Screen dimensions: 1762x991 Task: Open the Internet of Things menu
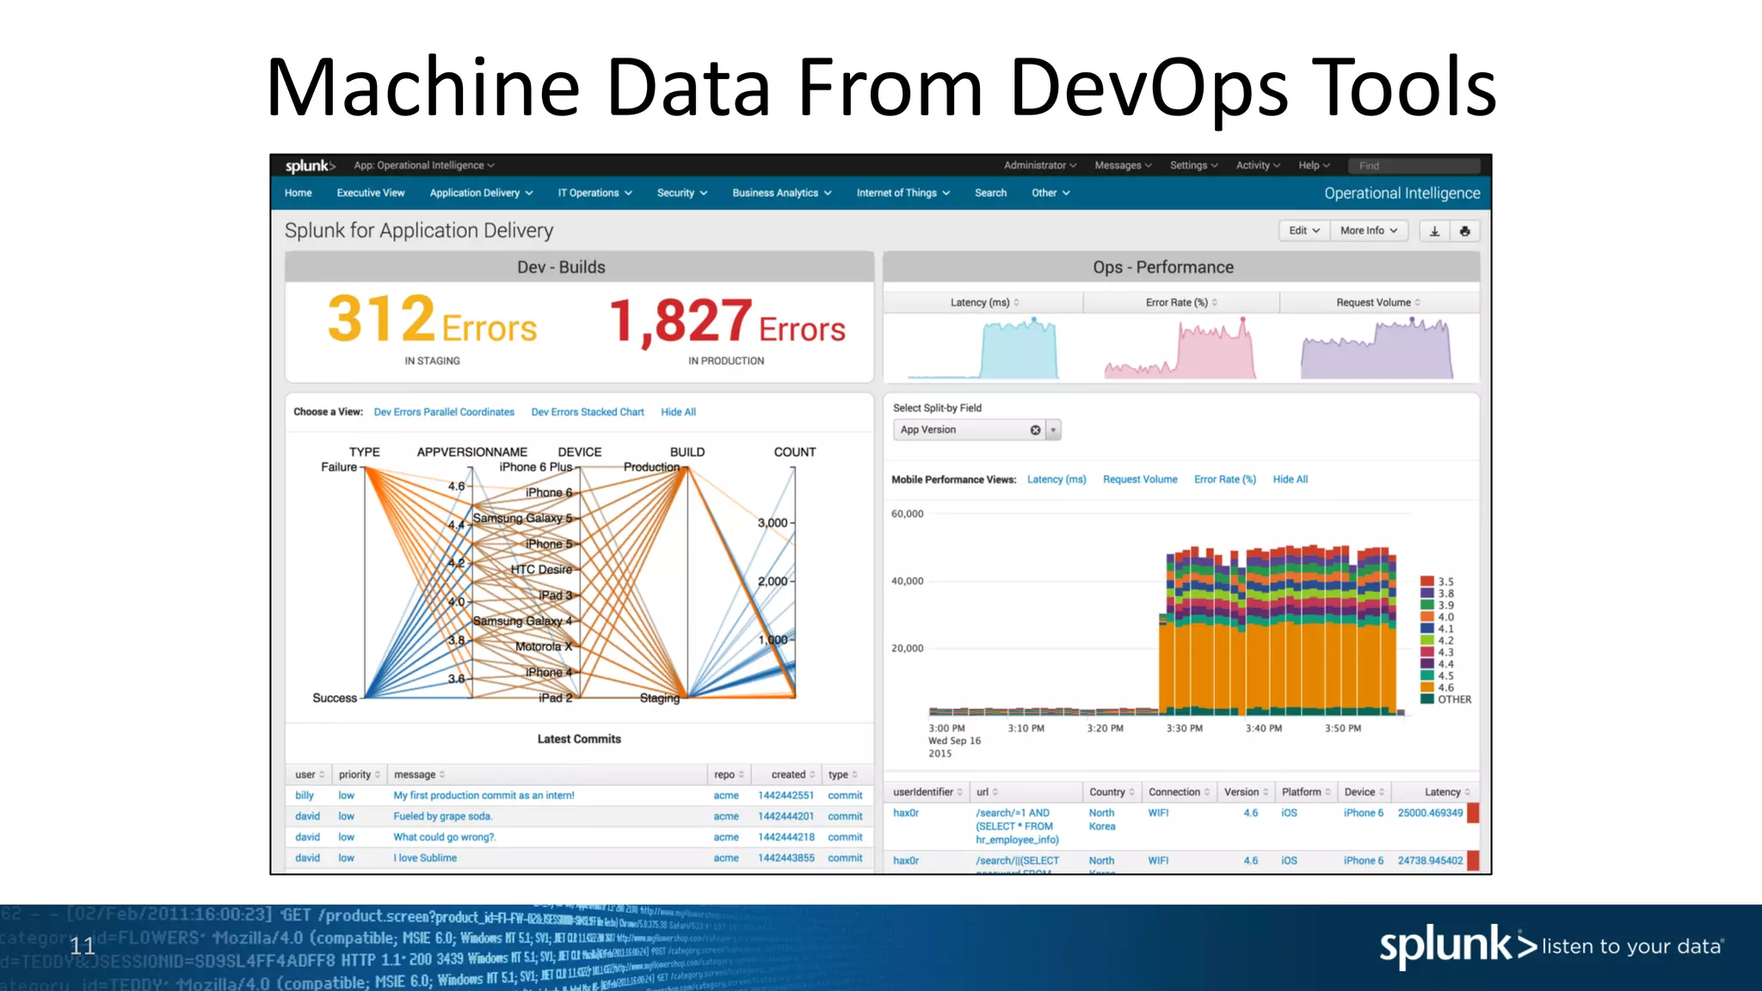click(903, 193)
